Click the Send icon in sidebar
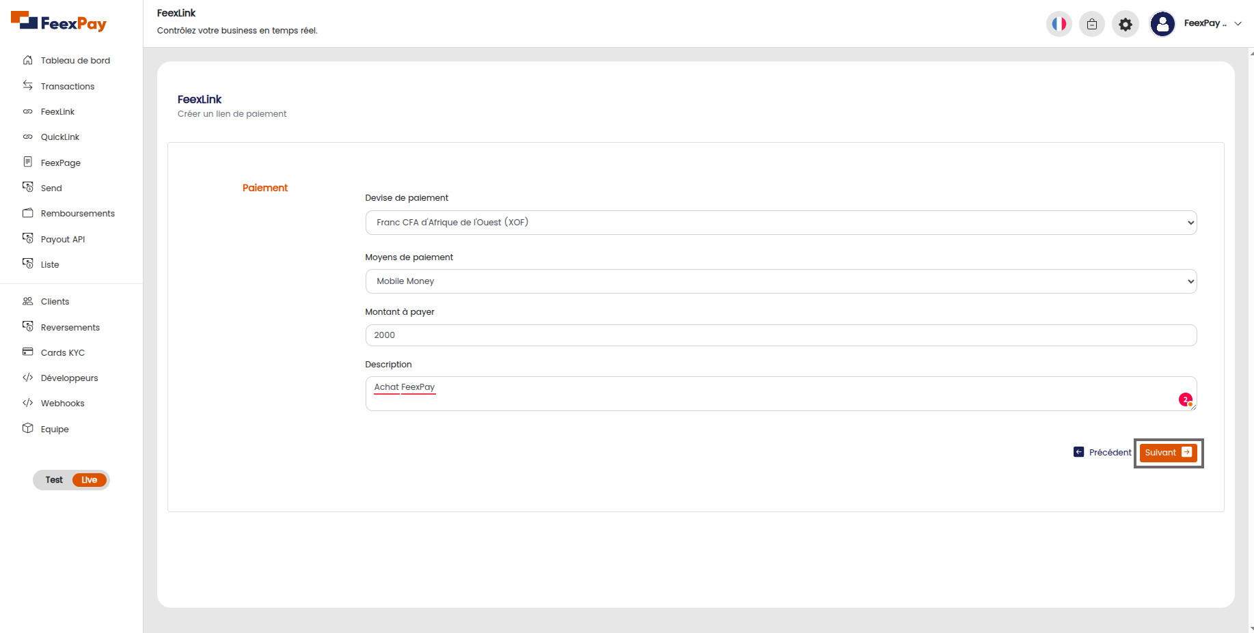The width and height of the screenshot is (1254, 633). tap(28, 187)
